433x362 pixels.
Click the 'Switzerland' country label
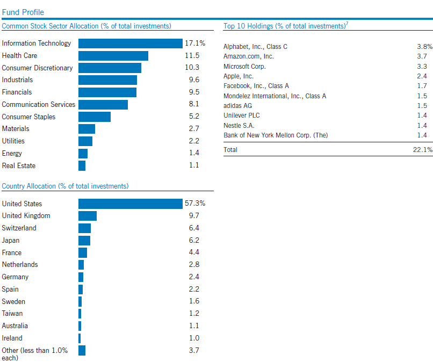pyautogui.click(x=19, y=228)
